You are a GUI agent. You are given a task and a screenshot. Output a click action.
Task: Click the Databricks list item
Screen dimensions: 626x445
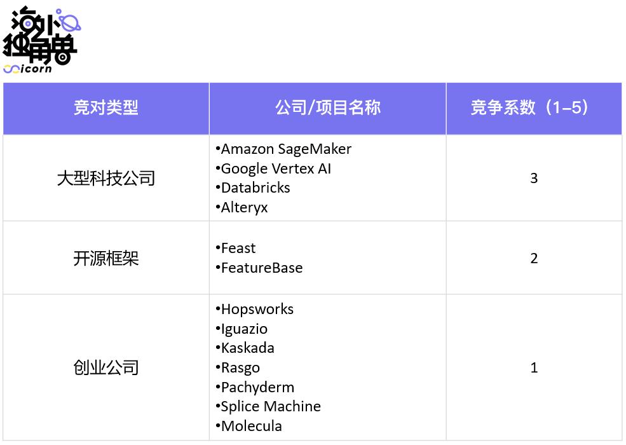coord(255,188)
